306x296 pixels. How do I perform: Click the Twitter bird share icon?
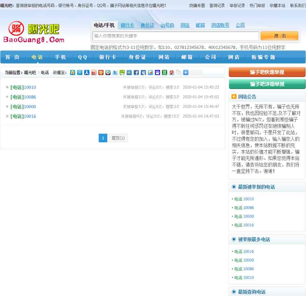[x=115, y=72]
